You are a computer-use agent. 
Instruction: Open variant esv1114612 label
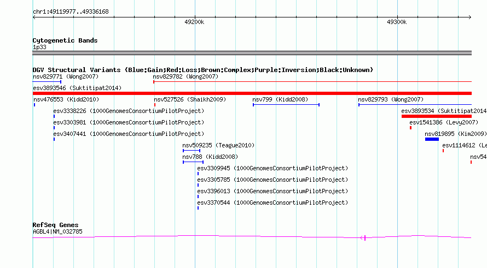click(465, 145)
